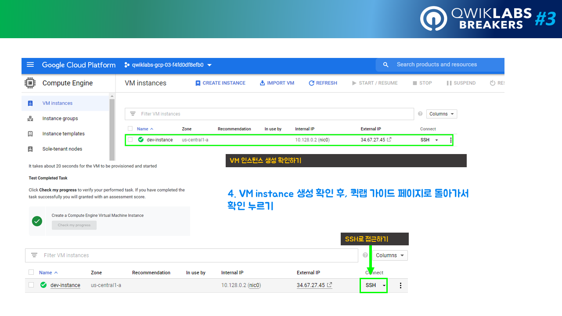The image size is (562, 316).
Task: Click the Sole-tenant nodes sidebar icon
Action: (30, 149)
